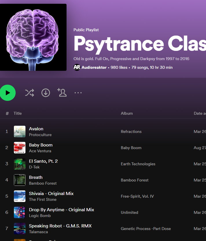Select Speaking Robot - G.M.S. RMX
This screenshot has width=206, height=241.
pos(60,226)
